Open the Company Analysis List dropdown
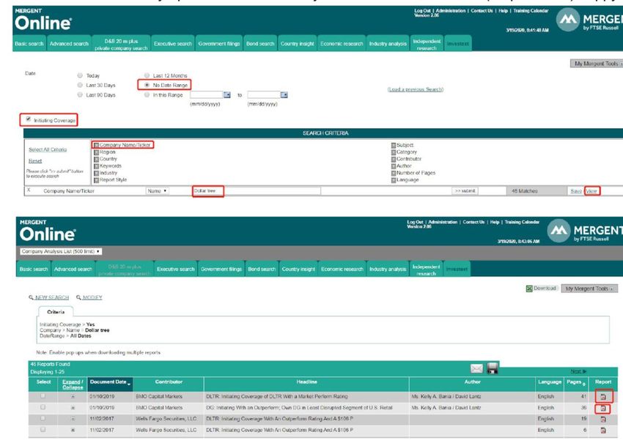Image resolution: width=623 pixels, height=443 pixels. (61, 251)
